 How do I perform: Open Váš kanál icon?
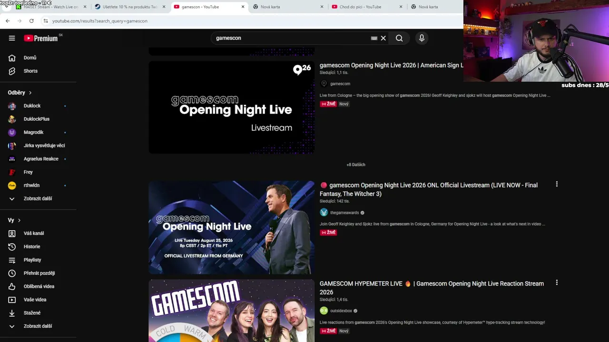(x=12, y=233)
